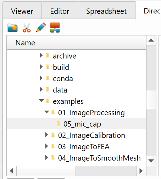Image resolution: width=161 pixels, height=179 pixels.
Task: Open the Editor tab
Action: pyautogui.click(x=60, y=11)
